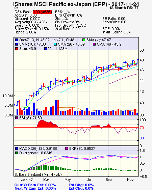The height and width of the screenshot is (190, 152).
Task: Click the Below 52wkHi: 0.15% text
Action: point(31,29)
